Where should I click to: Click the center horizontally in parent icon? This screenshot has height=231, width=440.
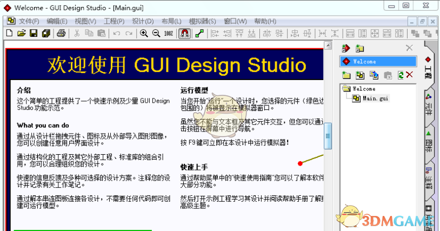[295, 34]
